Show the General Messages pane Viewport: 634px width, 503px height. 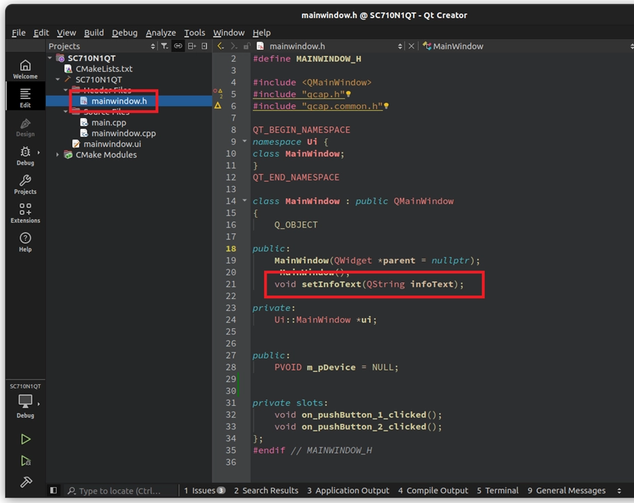pyautogui.click(x=567, y=491)
